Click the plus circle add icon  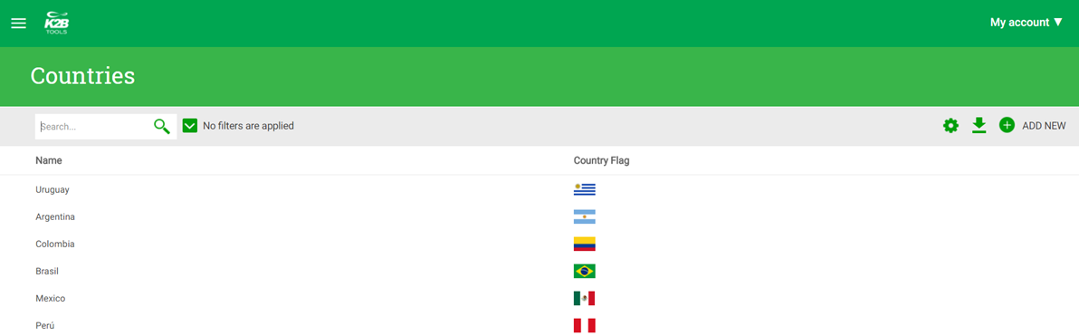coord(1007,125)
